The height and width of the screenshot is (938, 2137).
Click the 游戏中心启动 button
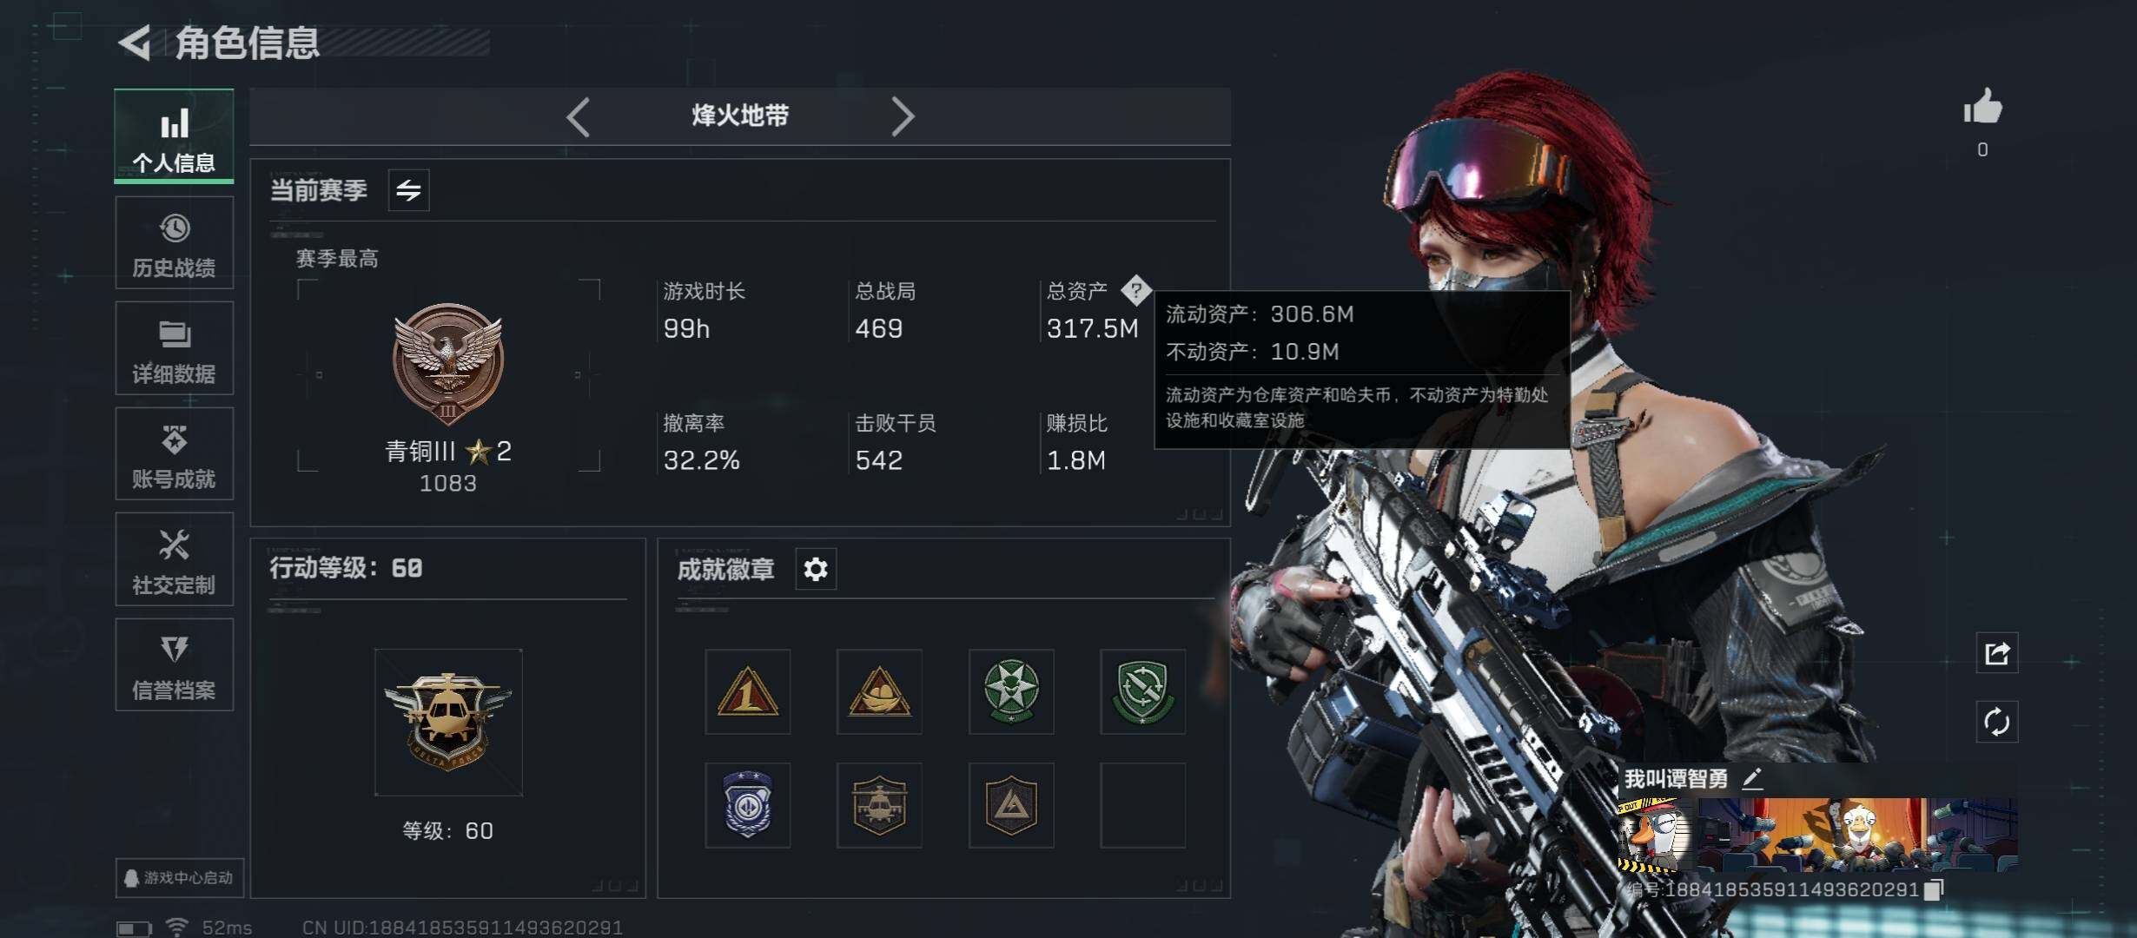coord(179,877)
